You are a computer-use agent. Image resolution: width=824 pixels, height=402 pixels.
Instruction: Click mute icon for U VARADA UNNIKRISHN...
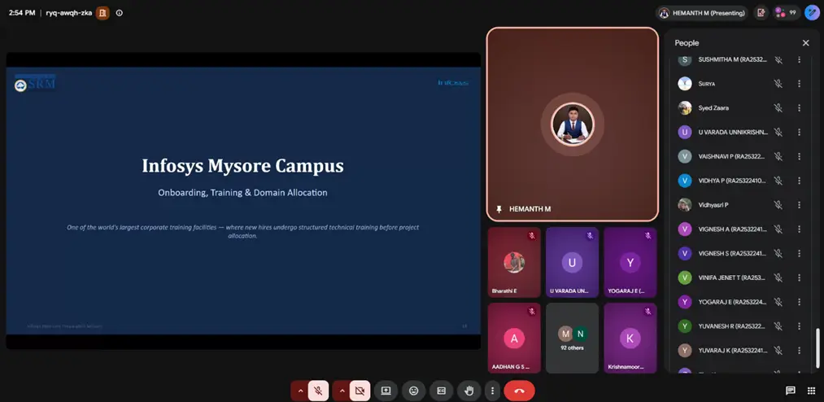tap(778, 133)
